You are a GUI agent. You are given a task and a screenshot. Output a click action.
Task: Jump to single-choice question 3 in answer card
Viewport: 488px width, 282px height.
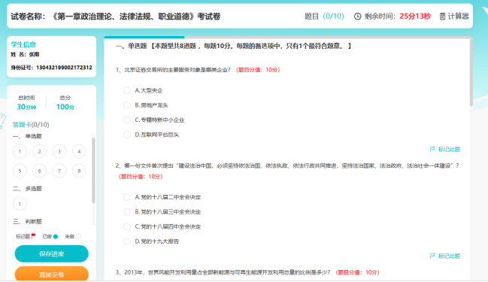click(59, 152)
